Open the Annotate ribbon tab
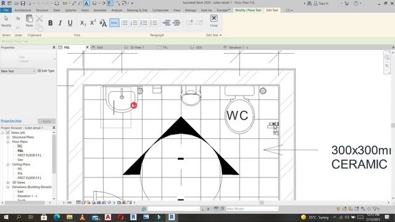 [100, 10]
